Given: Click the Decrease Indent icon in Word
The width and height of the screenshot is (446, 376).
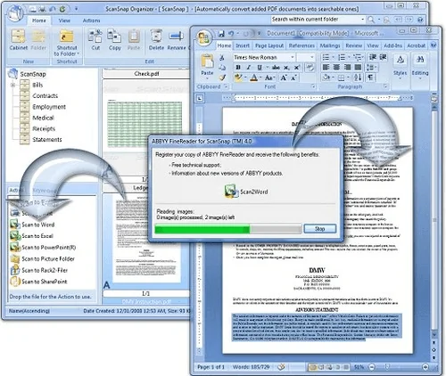Looking at the screenshot, I should click(x=372, y=57).
